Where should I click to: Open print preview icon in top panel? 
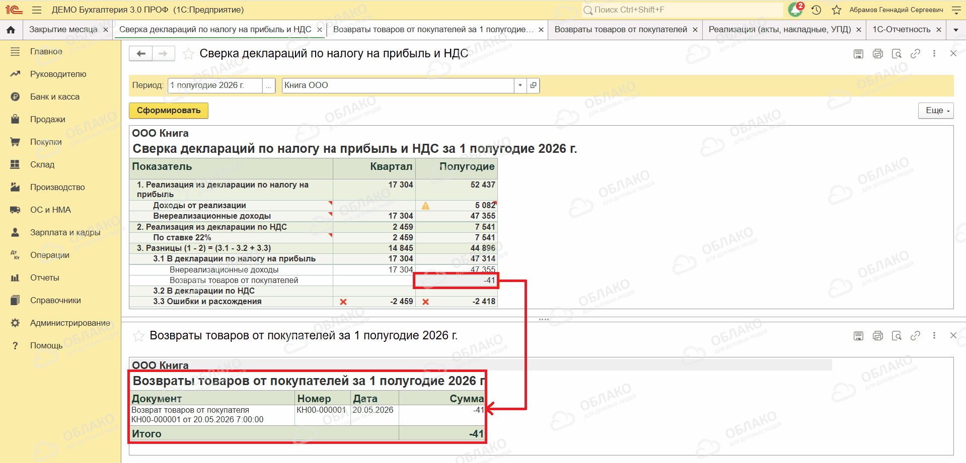[897, 54]
